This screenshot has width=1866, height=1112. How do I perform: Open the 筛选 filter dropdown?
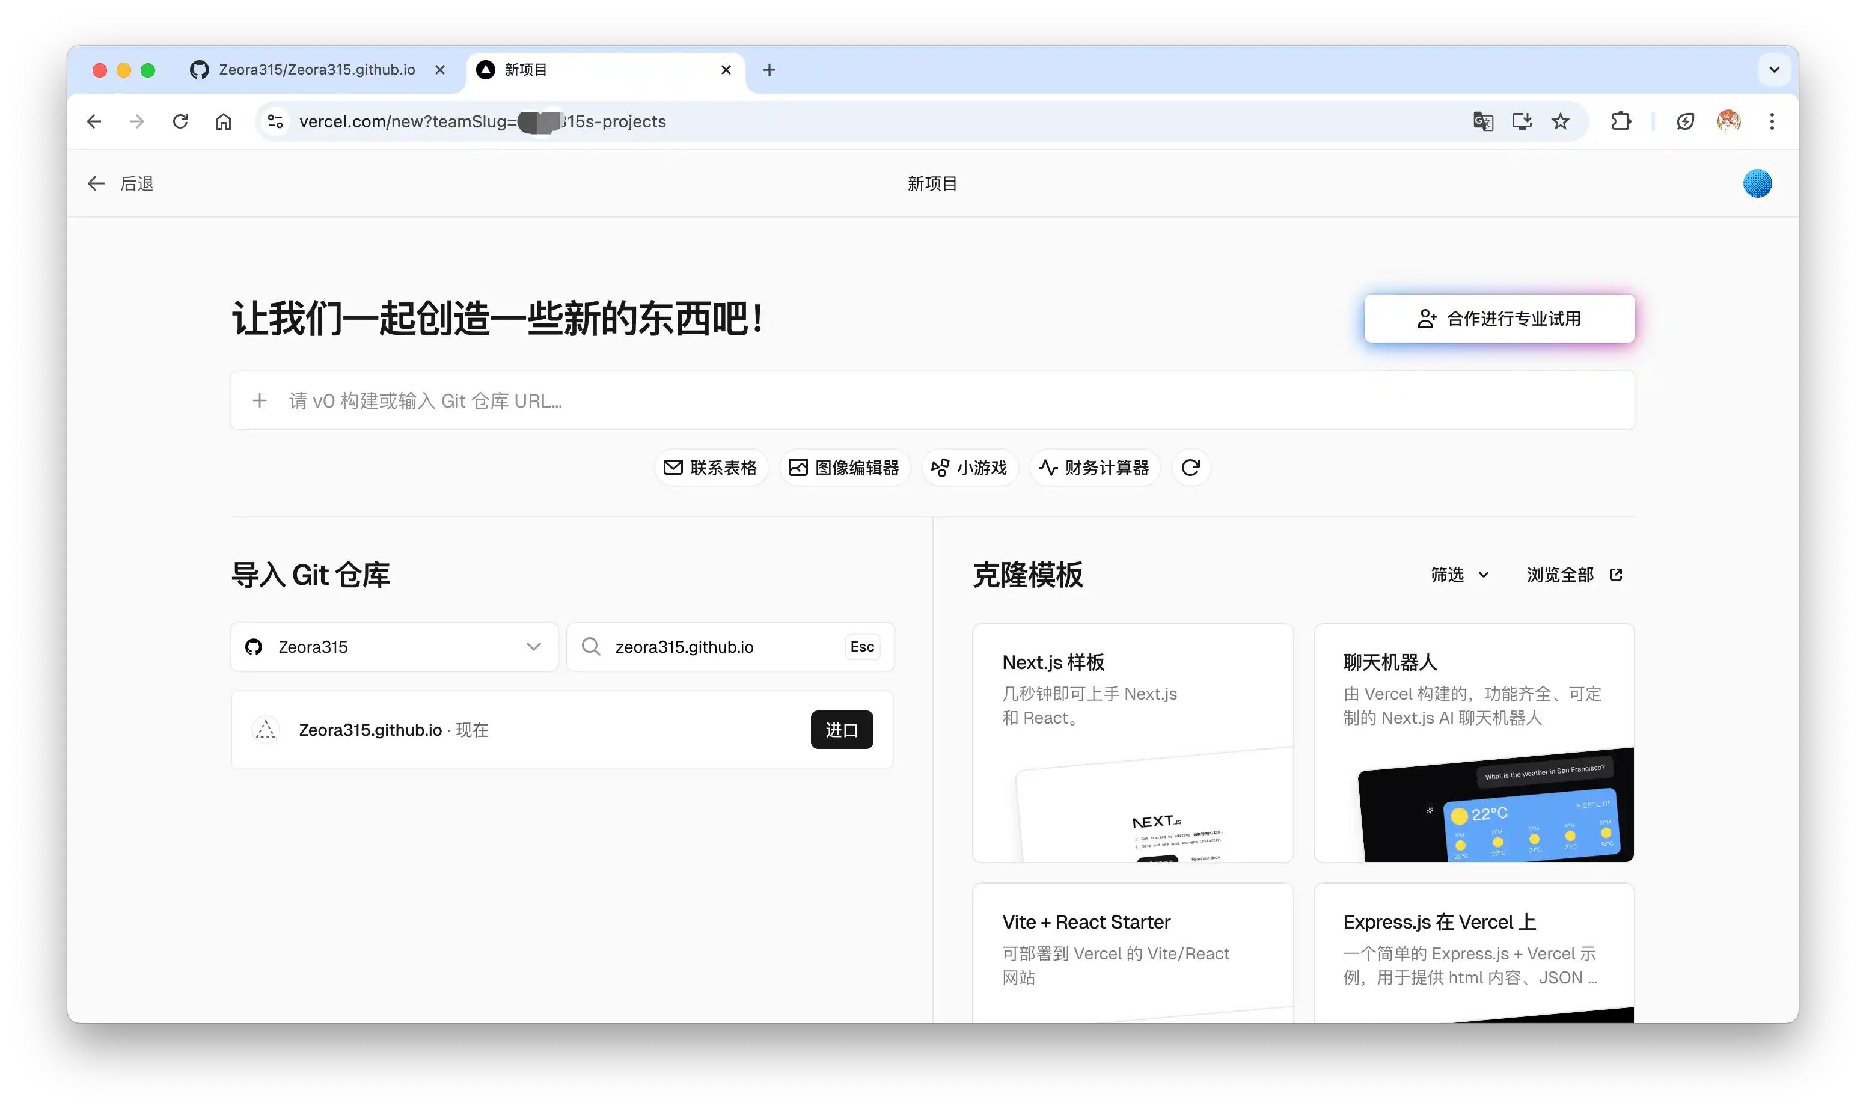coord(1459,575)
